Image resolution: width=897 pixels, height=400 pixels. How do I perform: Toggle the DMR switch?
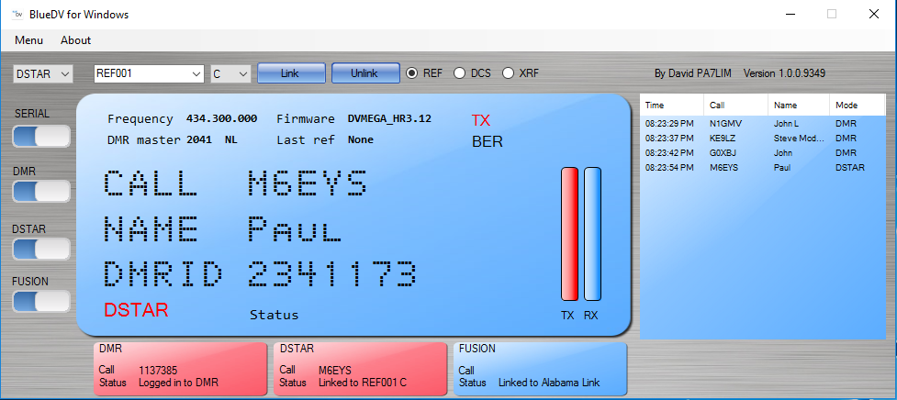coord(41,191)
